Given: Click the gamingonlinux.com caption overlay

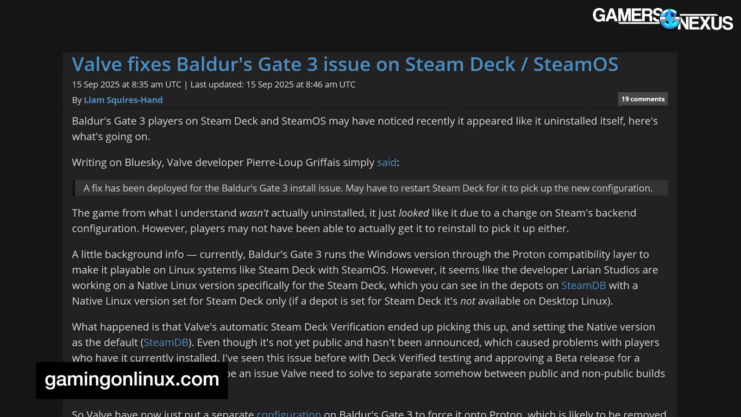Looking at the screenshot, I should tap(132, 380).
